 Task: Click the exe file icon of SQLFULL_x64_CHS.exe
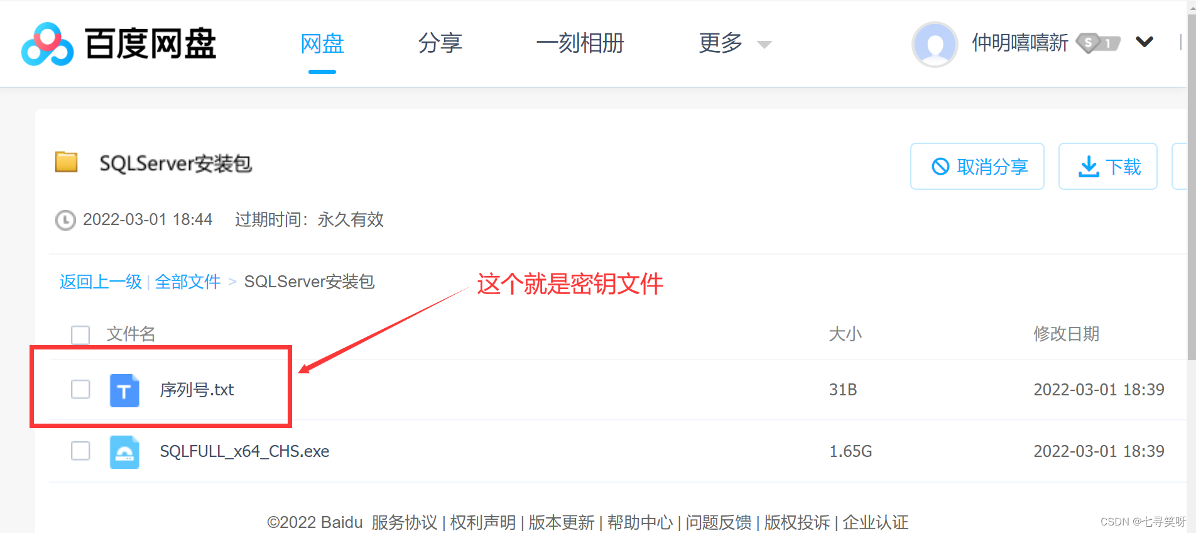click(x=124, y=452)
